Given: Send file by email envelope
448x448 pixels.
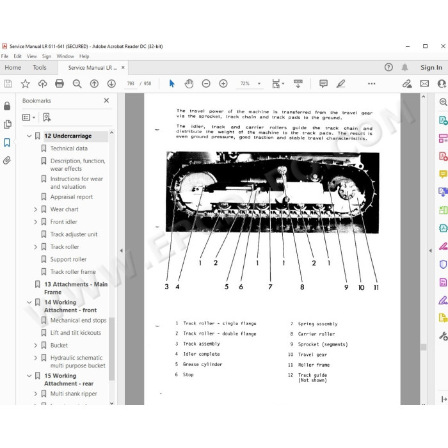Looking at the screenshot, I should [x=424, y=83].
